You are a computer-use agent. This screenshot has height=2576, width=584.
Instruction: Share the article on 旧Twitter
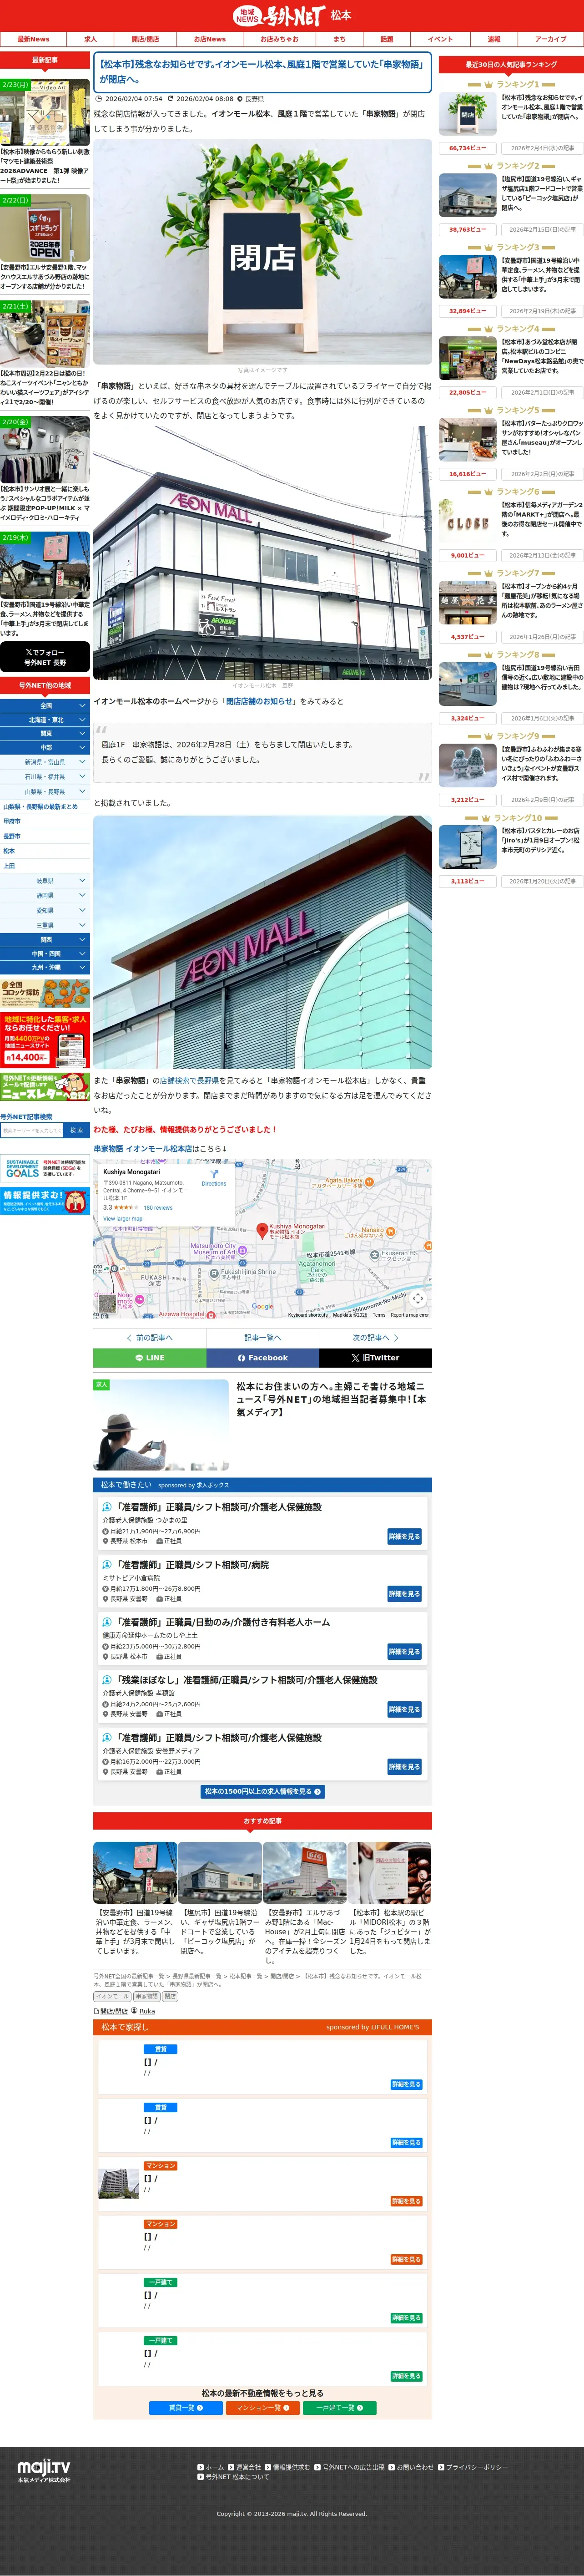376,1358
